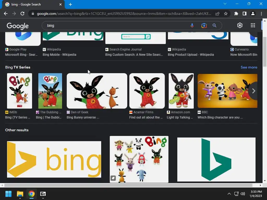Open Google apps grid
The image size is (267, 200).
(253, 25)
